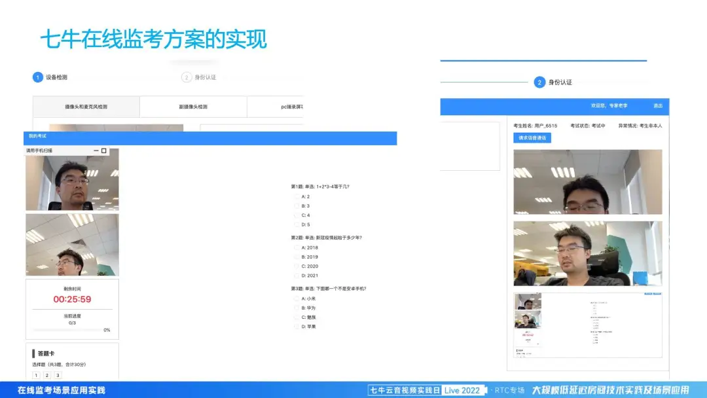
Task: Jump to question 3 on answer card
Action: tap(58, 375)
